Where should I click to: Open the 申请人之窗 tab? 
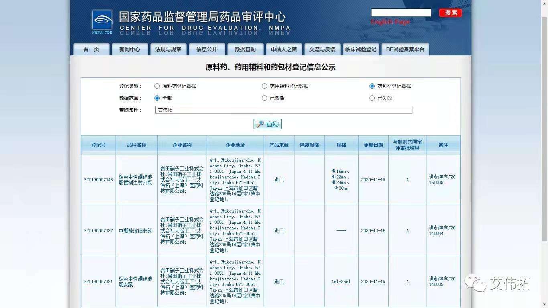point(284,49)
